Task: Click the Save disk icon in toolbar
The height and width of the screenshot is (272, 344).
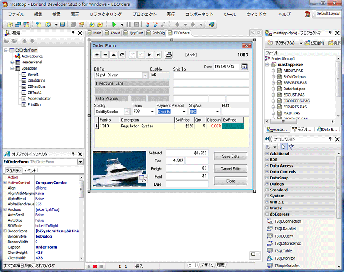Action: click(63, 25)
